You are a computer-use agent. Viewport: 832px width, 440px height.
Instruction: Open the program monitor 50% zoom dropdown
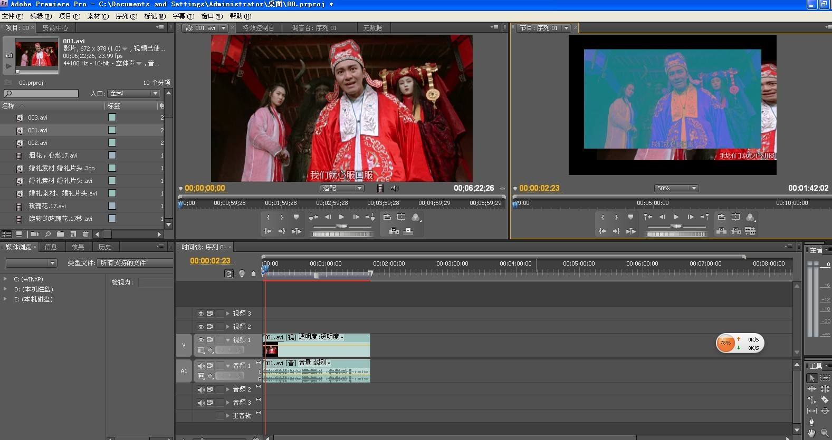coord(676,188)
